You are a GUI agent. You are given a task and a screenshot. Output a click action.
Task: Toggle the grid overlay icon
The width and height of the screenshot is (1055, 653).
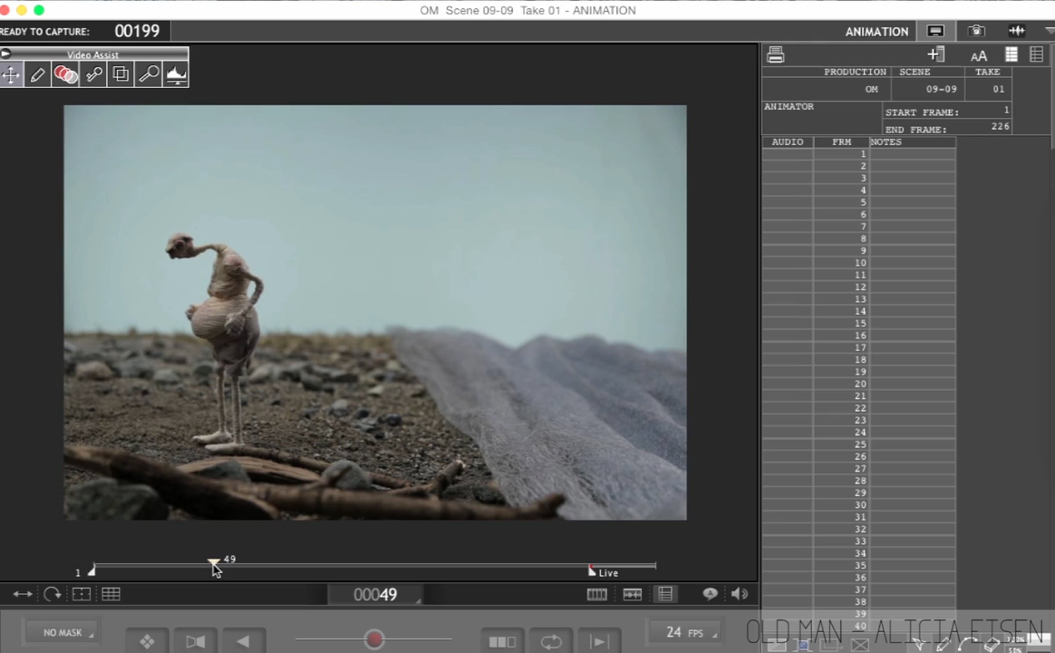(111, 595)
